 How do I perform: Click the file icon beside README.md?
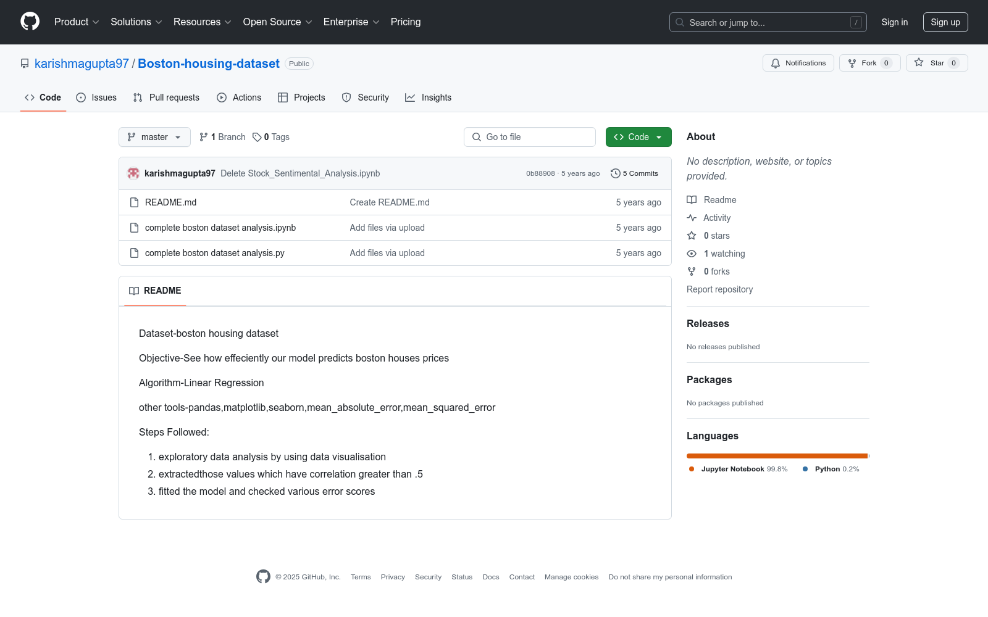click(x=134, y=202)
